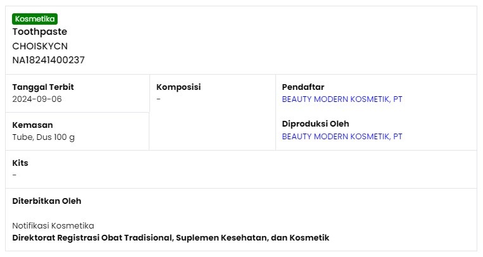Click the Tube, Dus 100 g value
This screenshot has width=483, height=257.
44,137
